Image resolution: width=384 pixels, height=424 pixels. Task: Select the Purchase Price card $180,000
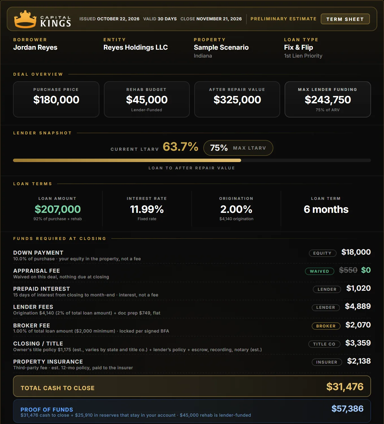56,99
